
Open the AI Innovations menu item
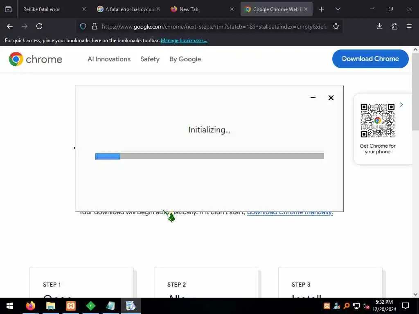(x=109, y=59)
